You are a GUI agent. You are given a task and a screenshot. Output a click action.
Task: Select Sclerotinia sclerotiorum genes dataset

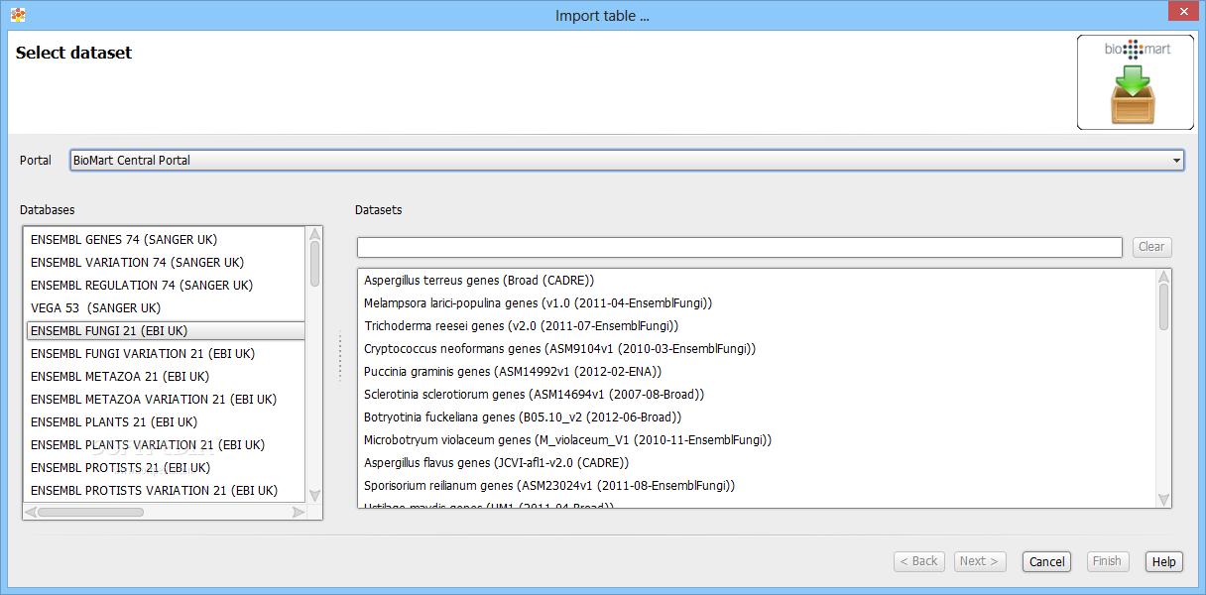tap(756, 395)
